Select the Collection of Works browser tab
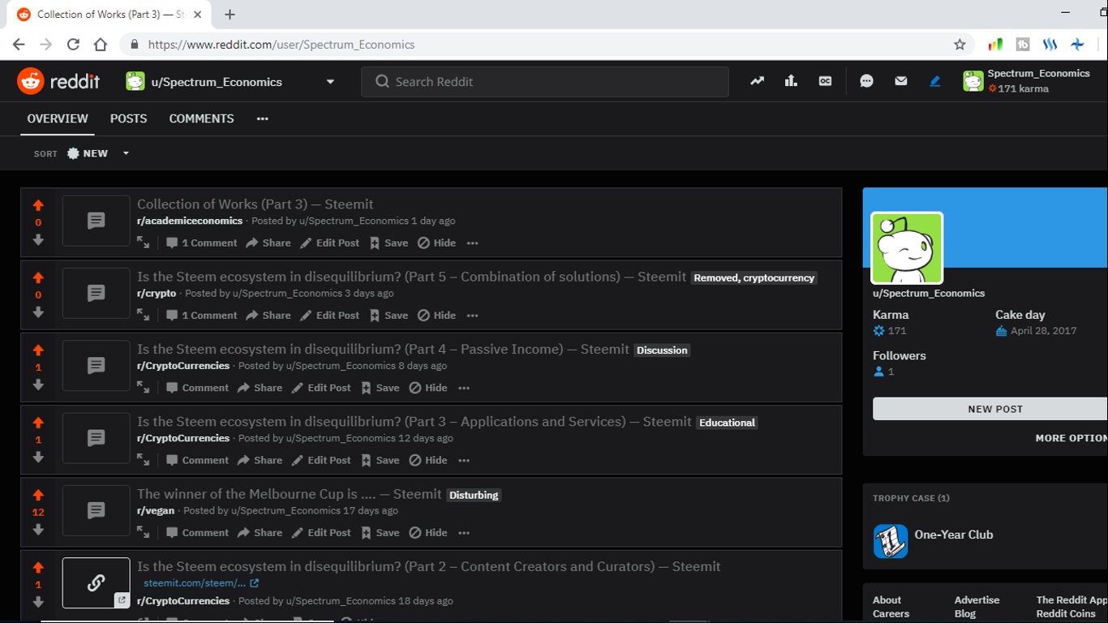The height and width of the screenshot is (623, 1108). click(x=110, y=15)
